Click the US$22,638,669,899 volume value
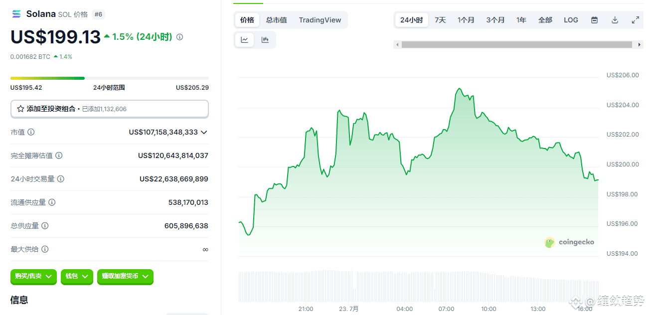This screenshot has width=649, height=315. pos(174,179)
